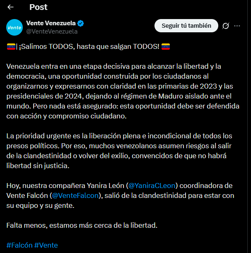Click the @VenteVenezuela handle
The height and width of the screenshot is (253, 251).
tap(52, 31)
